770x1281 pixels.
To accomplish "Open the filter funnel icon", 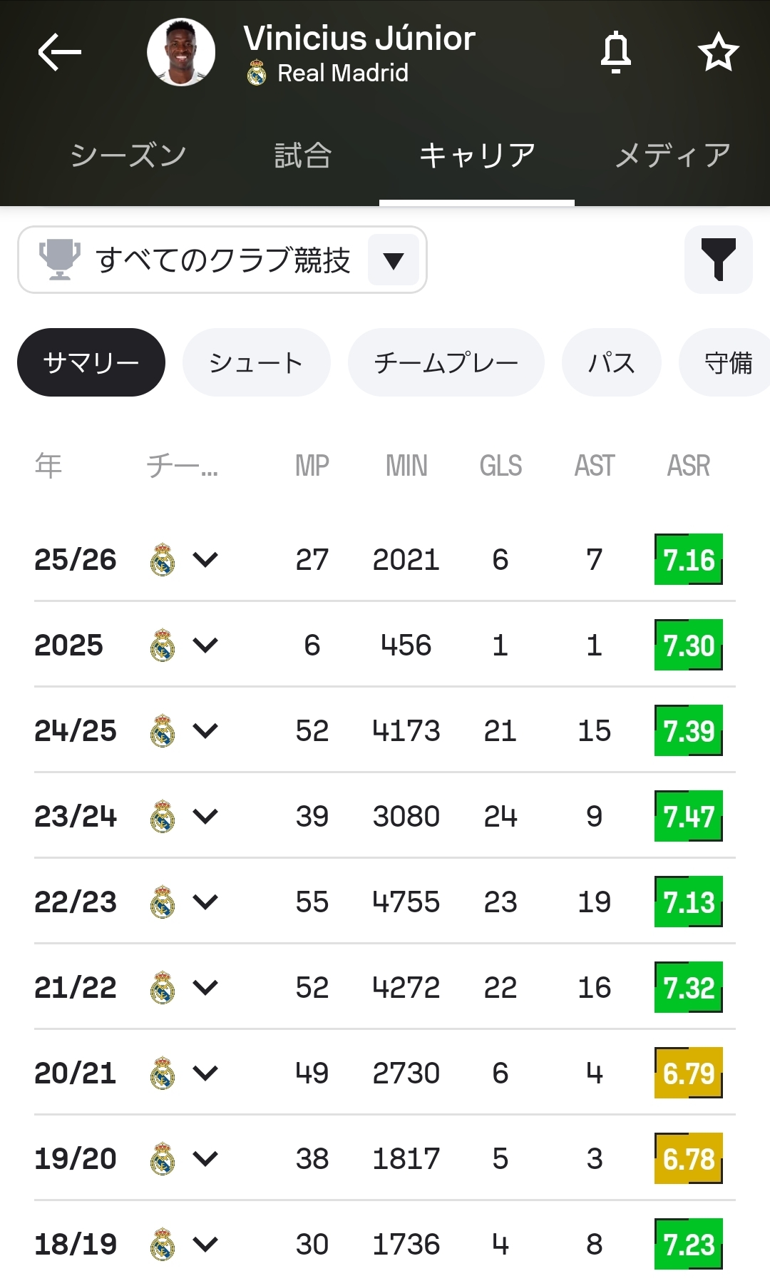I will pyautogui.click(x=718, y=260).
